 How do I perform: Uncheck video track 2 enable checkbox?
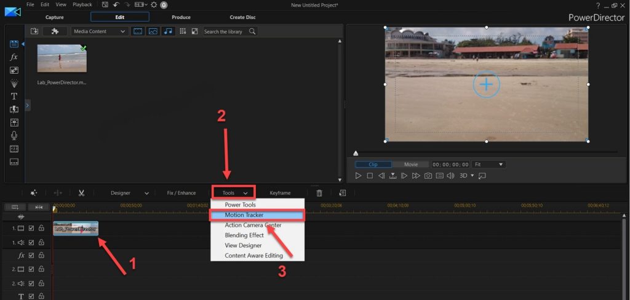pos(31,269)
